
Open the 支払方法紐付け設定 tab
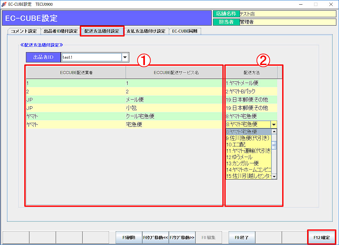click(146, 31)
